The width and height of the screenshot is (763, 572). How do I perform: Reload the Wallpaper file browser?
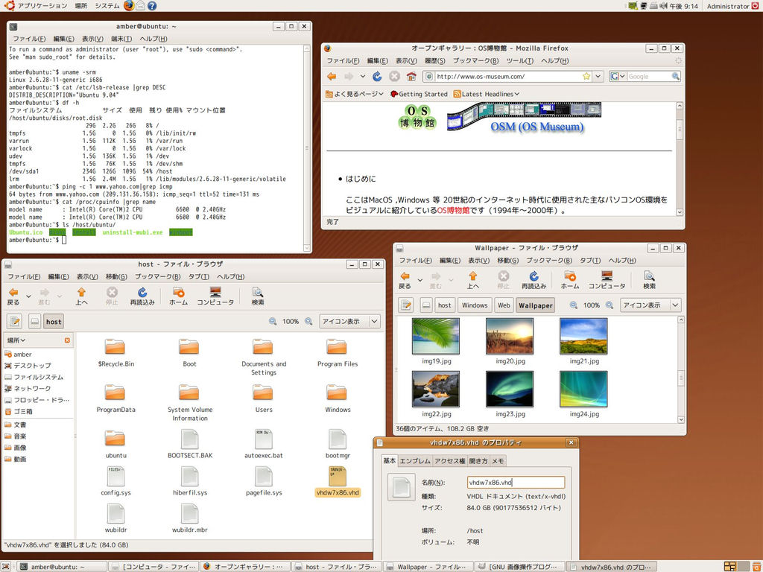[534, 280]
